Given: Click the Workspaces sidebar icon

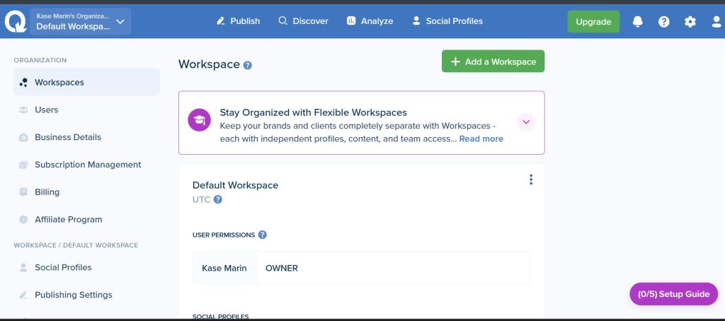Looking at the screenshot, I should (x=23, y=82).
